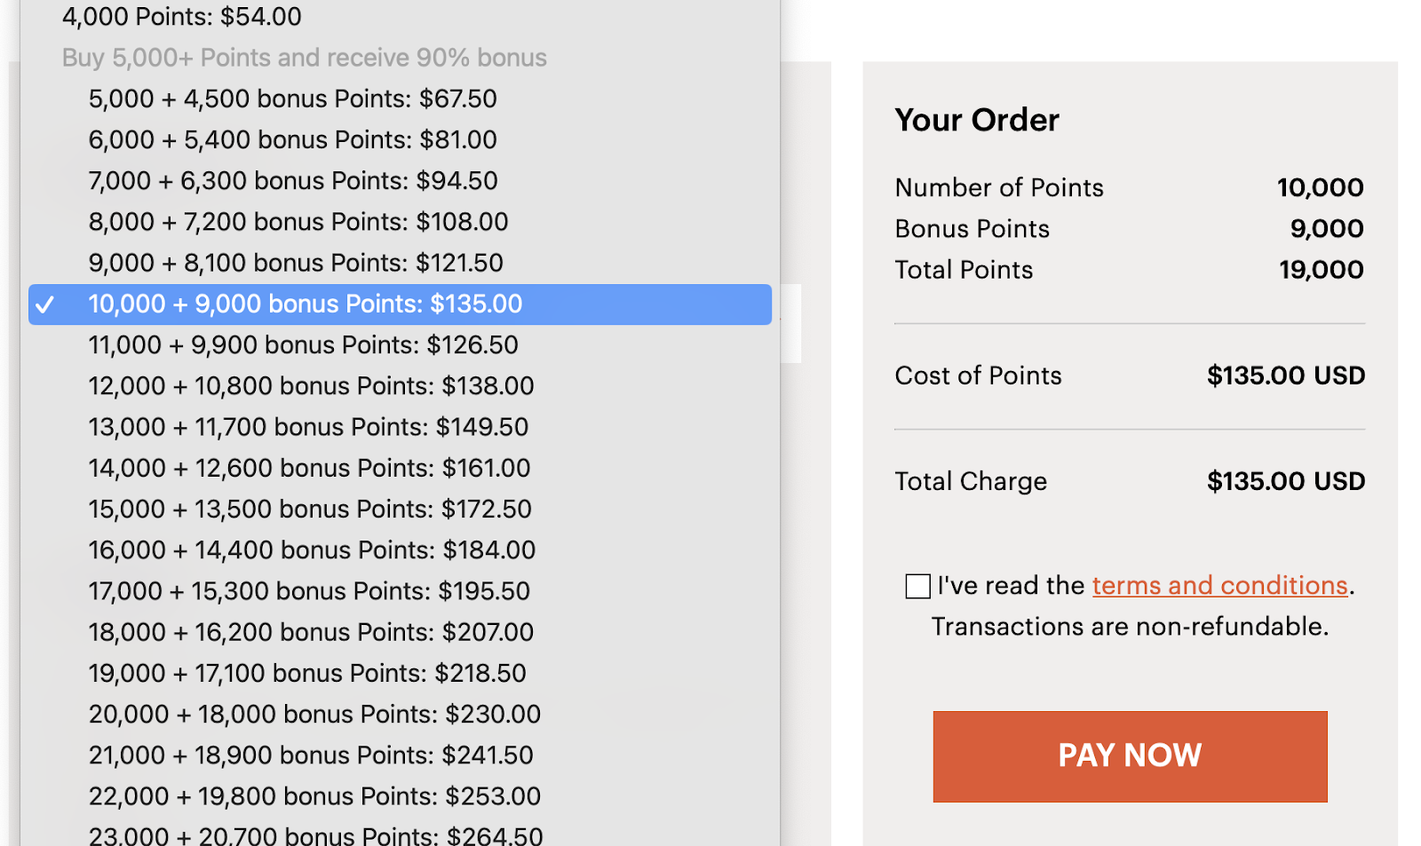Check the terms and conditions checkbox

[917, 586]
